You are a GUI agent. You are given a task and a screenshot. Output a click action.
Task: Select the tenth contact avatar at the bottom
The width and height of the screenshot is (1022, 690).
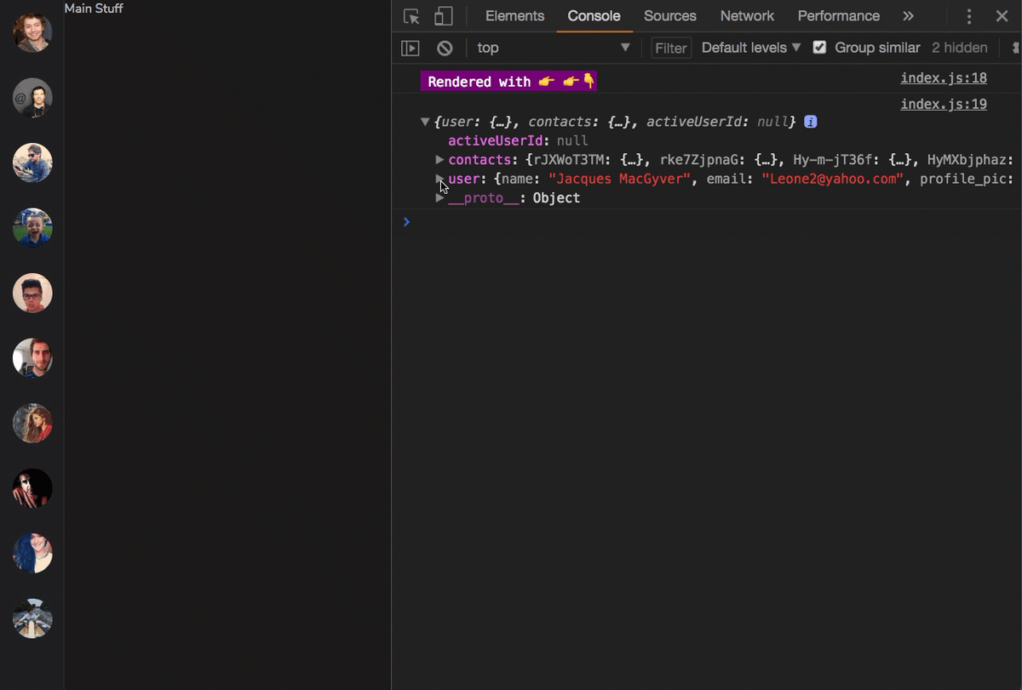[32, 619]
